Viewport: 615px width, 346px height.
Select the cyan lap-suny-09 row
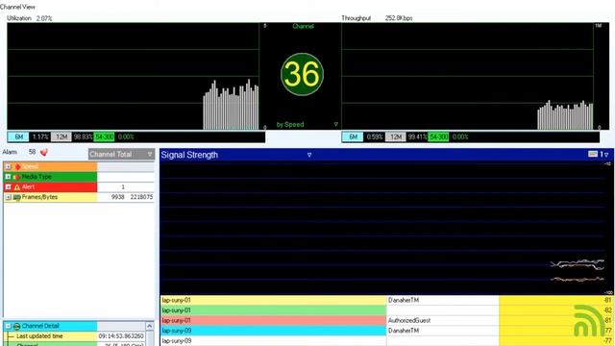(x=386, y=331)
